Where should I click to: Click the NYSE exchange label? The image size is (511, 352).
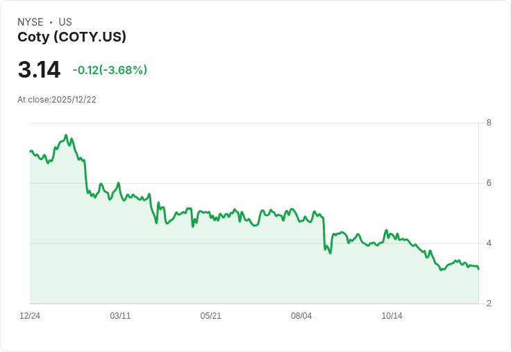coord(31,22)
